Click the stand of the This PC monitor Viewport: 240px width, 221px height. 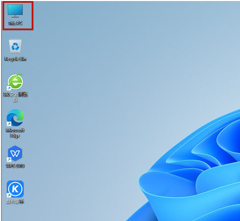[x=15, y=16]
